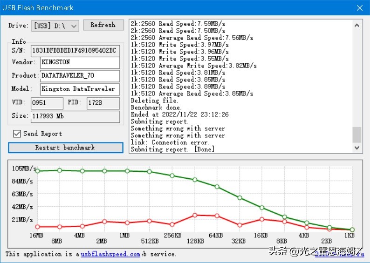Close the USB Flash Benchmark window
The width and height of the screenshot is (370, 263).
pos(359,8)
